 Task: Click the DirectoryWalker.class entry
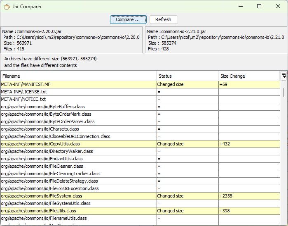(x=47, y=151)
